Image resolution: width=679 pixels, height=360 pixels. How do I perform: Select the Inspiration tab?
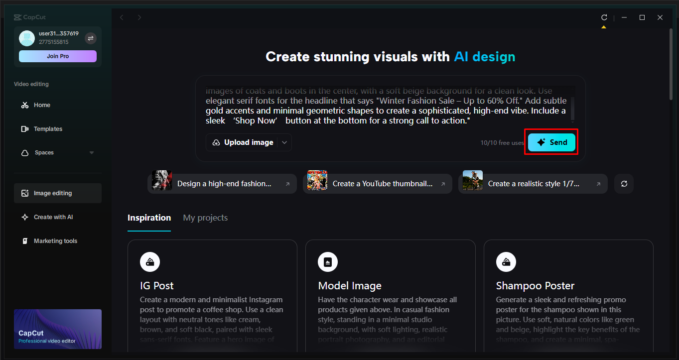click(149, 218)
